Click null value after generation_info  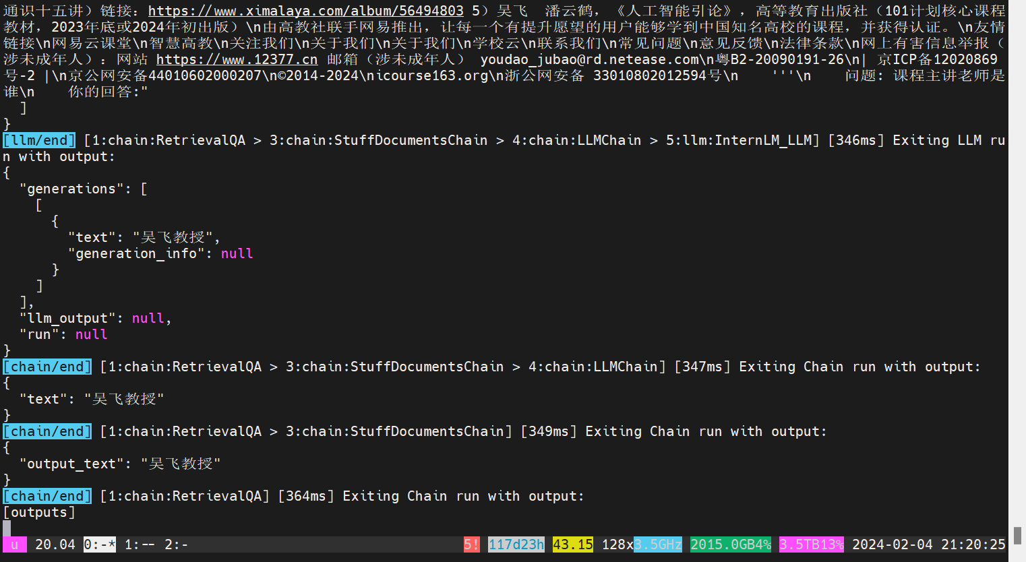point(237,253)
